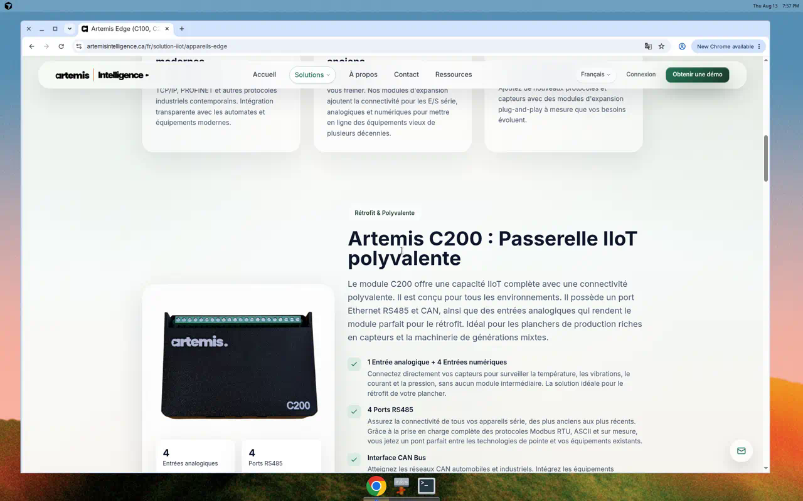Open the Contact page link
Viewport: 803px width, 501px height.
[407, 75]
